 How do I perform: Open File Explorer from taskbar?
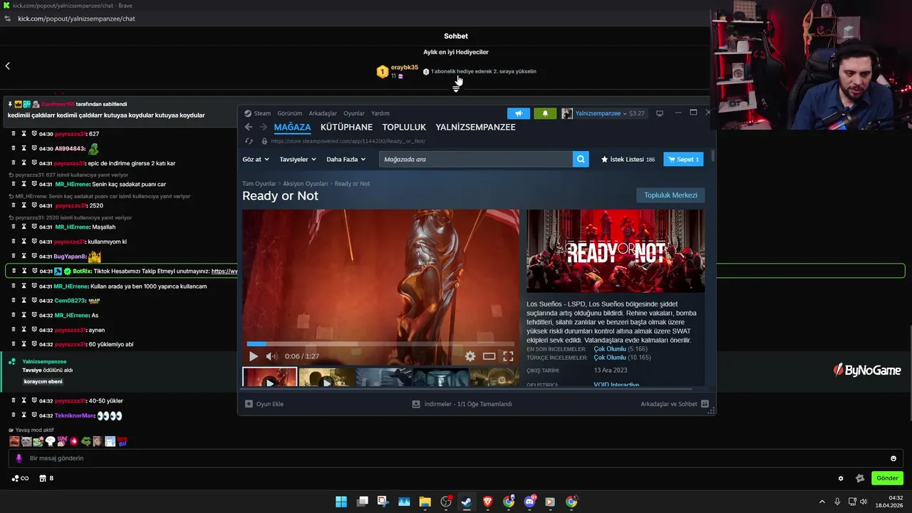pyautogui.click(x=425, y=502)
